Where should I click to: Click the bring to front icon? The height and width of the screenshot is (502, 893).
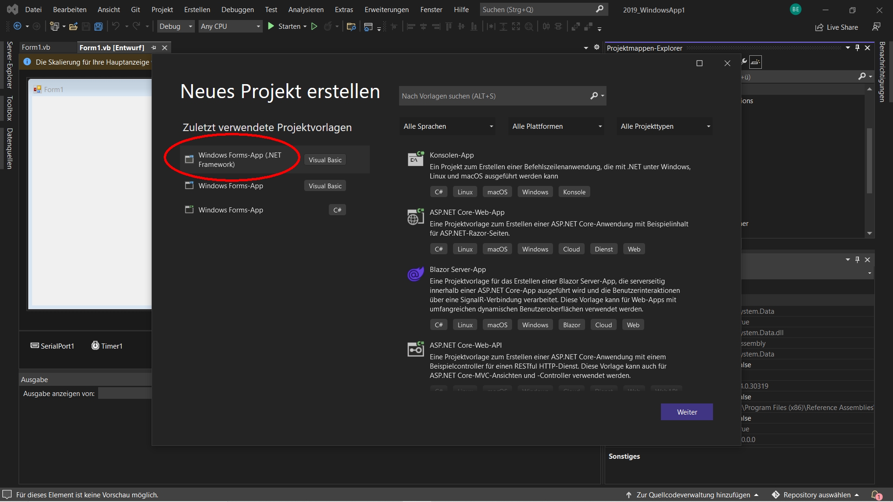pos(575,26)
